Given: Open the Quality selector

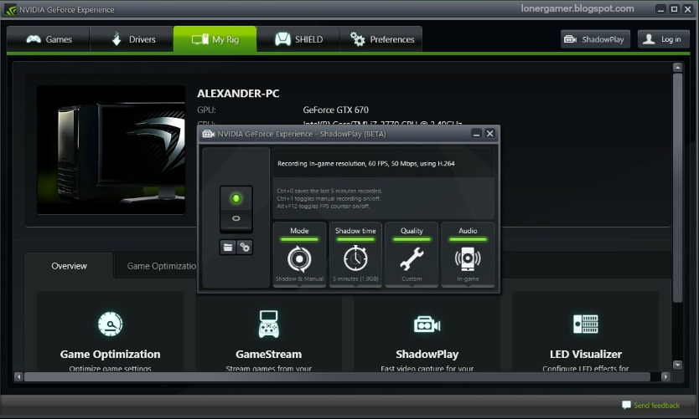Looking at the screenshot, I should tap(412, 254).
